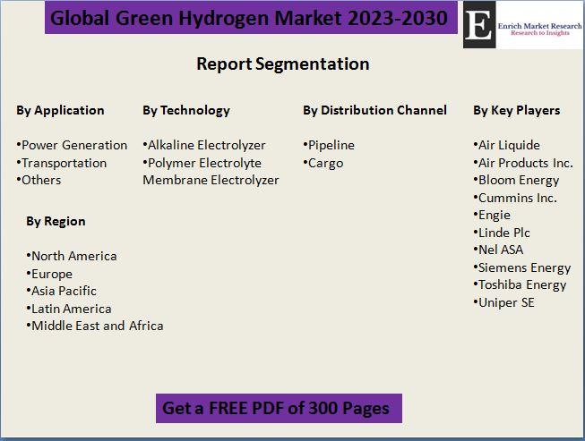Viewport: 585px width, 441px height.
Task: Select 'Asia Pacific' region item
Action: [61, 291]
